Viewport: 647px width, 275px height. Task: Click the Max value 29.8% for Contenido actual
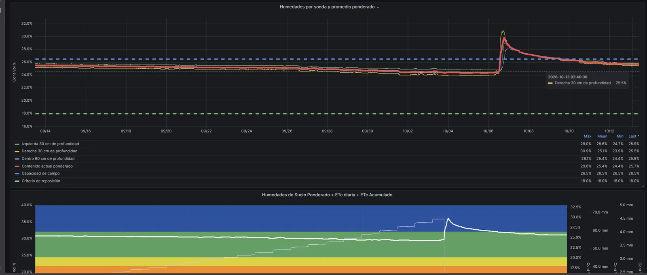[586, 166]
